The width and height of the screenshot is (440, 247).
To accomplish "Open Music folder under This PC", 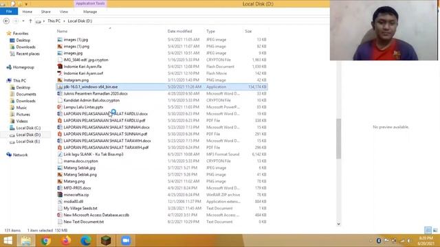I will coord(21,108).
